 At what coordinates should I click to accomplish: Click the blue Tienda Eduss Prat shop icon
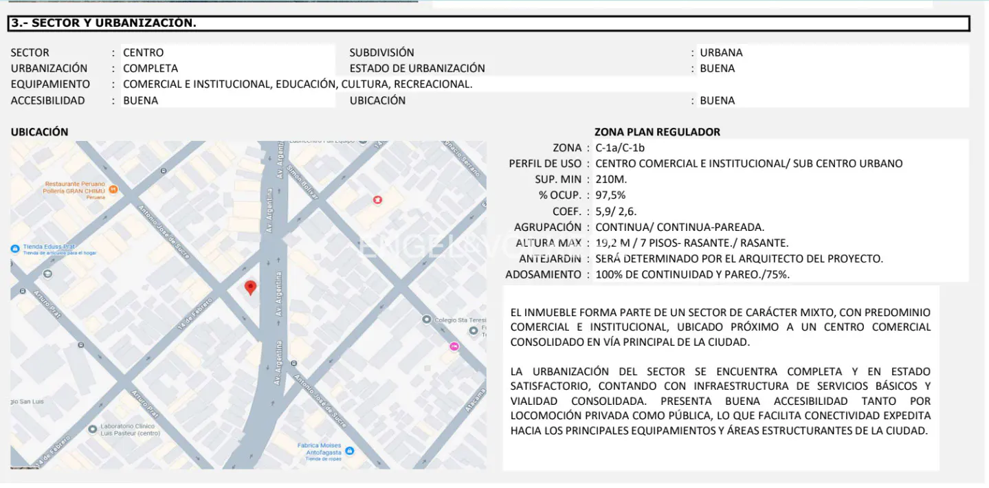click(x=15, y=248)
